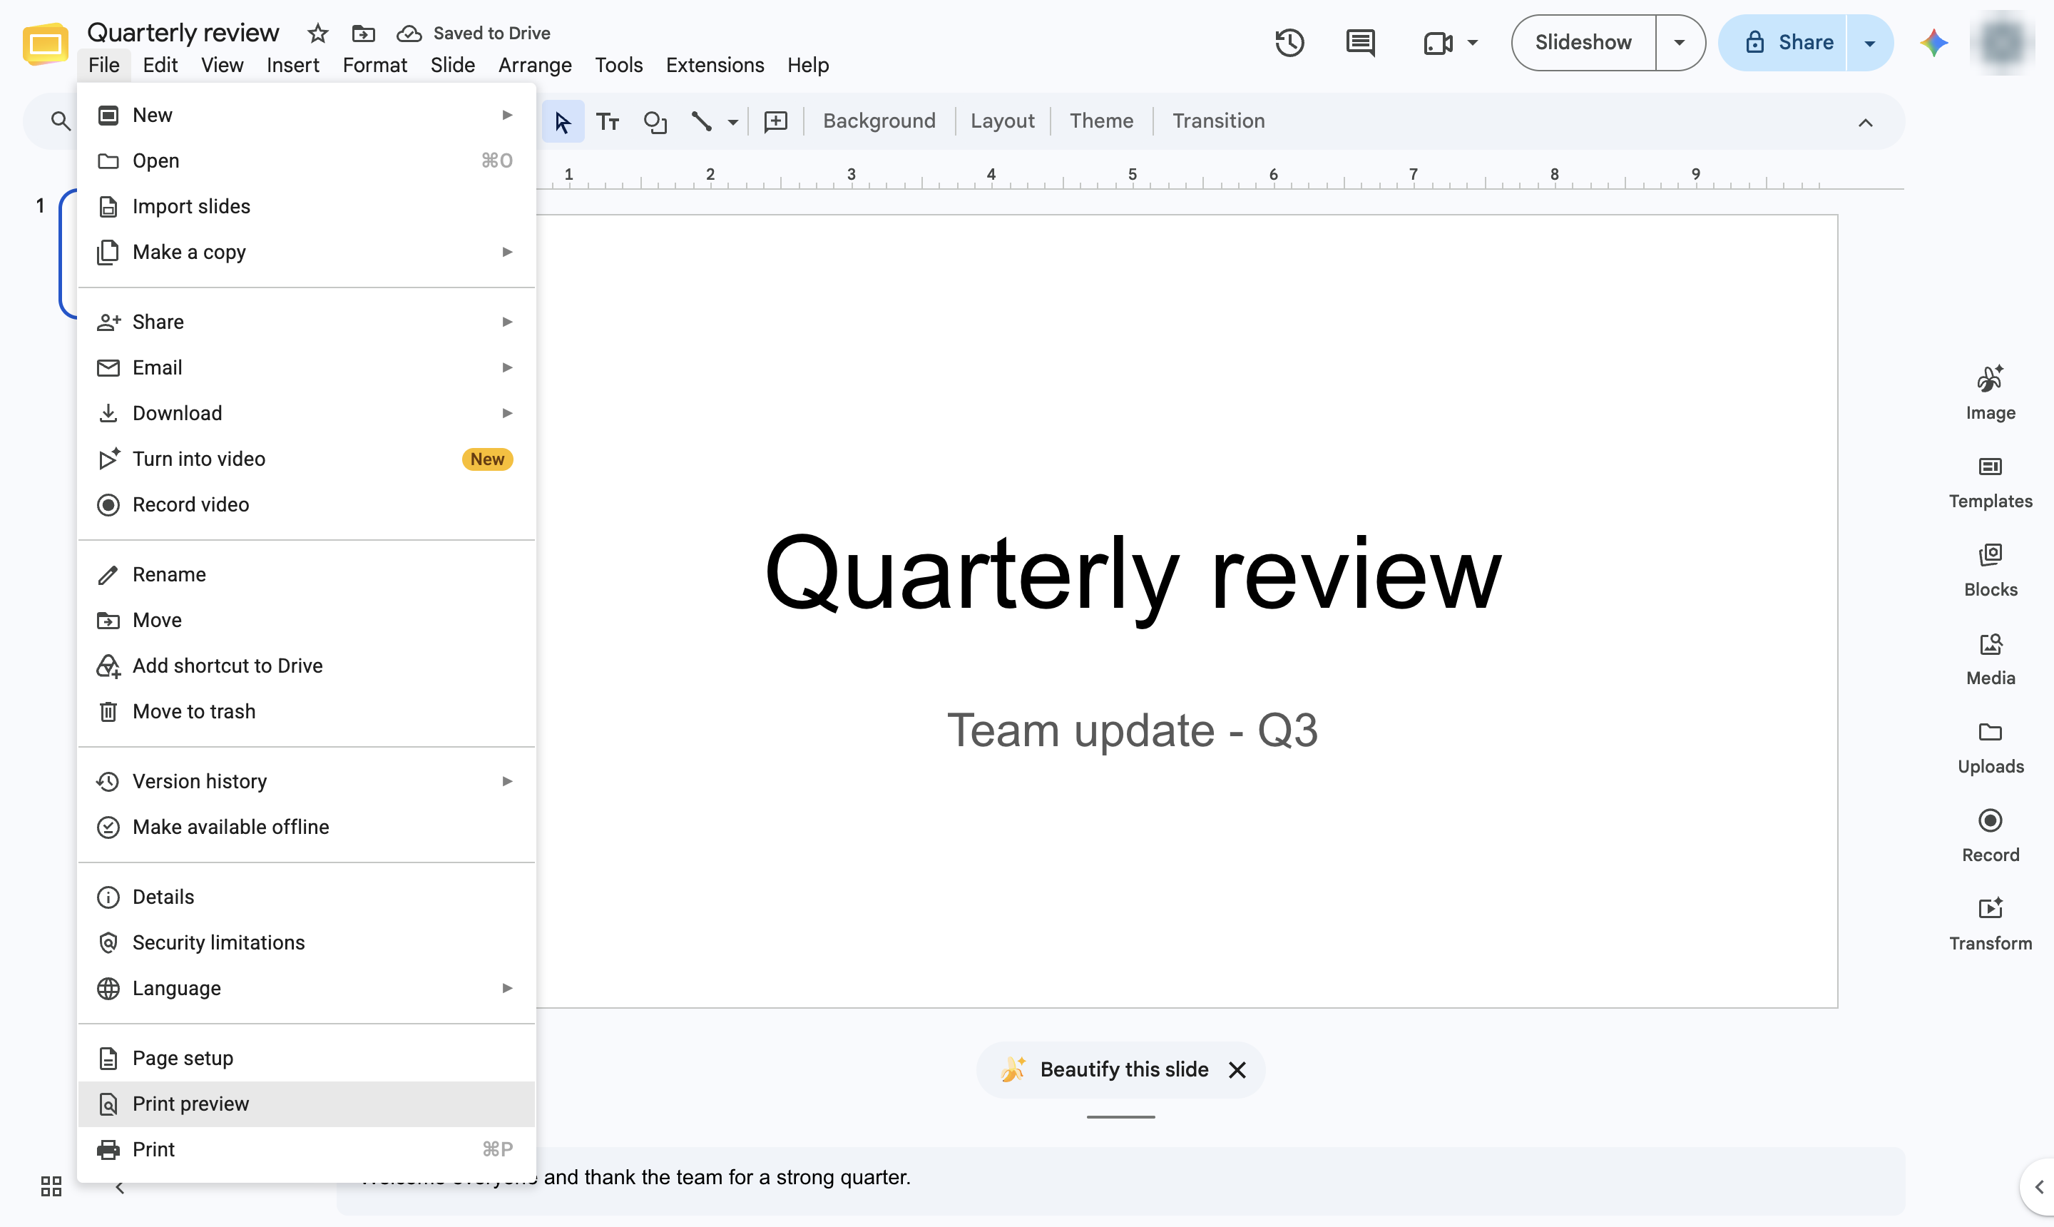Select the text box tool
The image size is (2054, 1227).
point(608,121)
